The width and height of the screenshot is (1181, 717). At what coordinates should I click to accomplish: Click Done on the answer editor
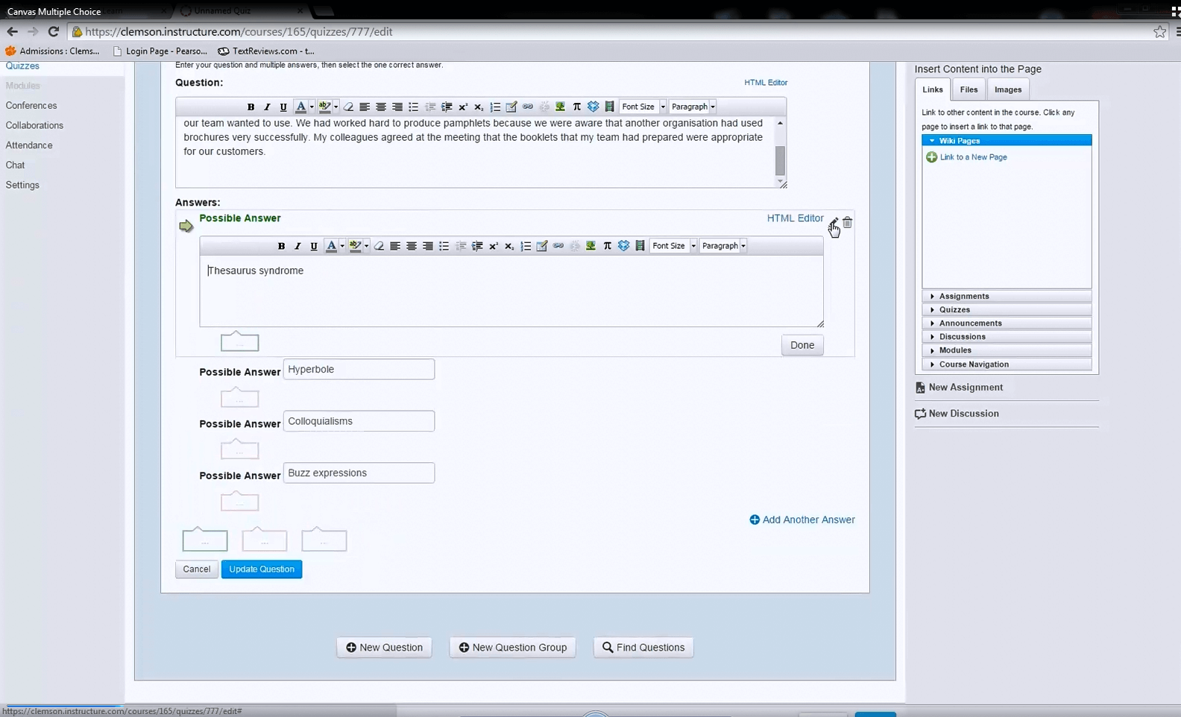click(802, 345)
